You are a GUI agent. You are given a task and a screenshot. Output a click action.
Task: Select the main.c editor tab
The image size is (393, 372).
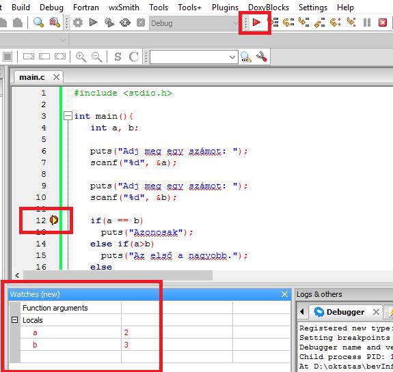(32, 77)
